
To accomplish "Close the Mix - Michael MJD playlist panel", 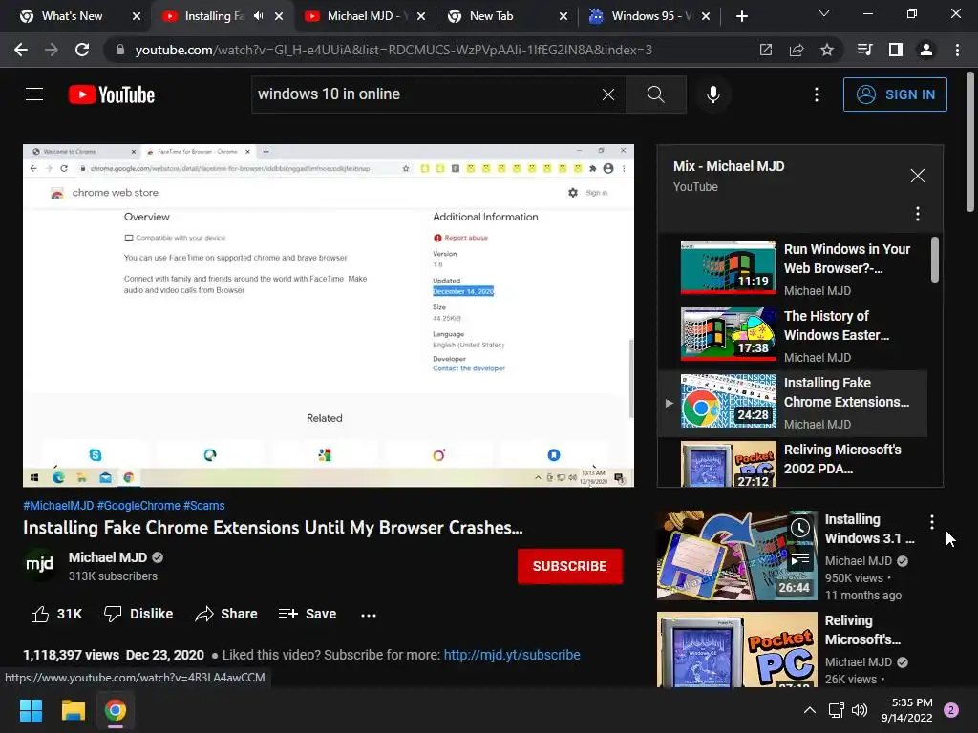I will (x=917, y=176).
